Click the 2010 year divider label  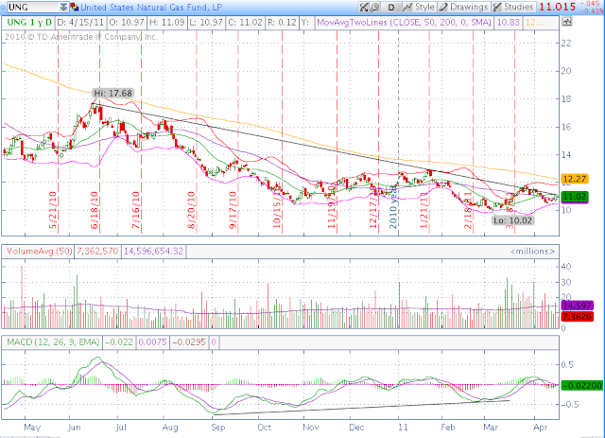[393, 206]
